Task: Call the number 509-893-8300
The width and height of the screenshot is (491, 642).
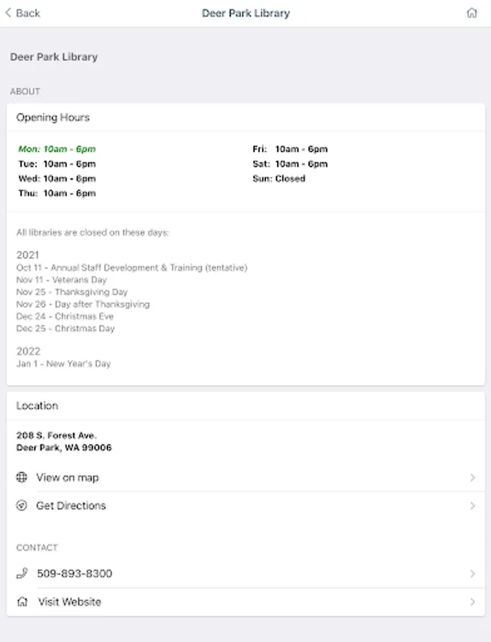Action: [75, 574]
